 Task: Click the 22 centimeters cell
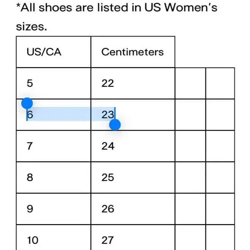pos(133,83)
